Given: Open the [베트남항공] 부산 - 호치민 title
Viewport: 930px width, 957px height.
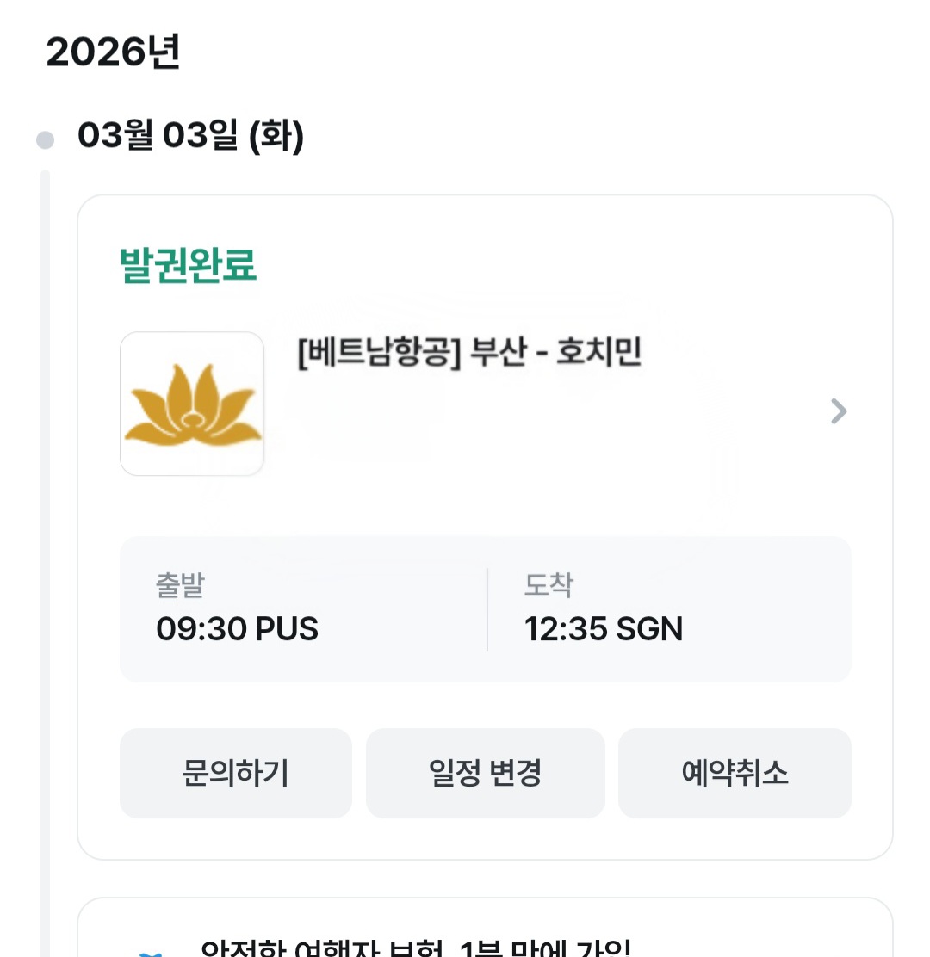Looking at the screenshot, I should [469, 353].
